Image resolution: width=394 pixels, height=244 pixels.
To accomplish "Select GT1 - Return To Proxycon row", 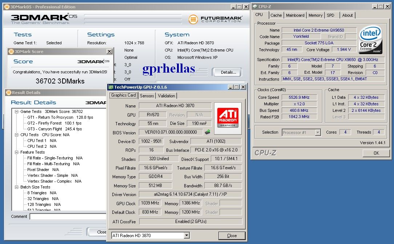I will pos(60,117).
